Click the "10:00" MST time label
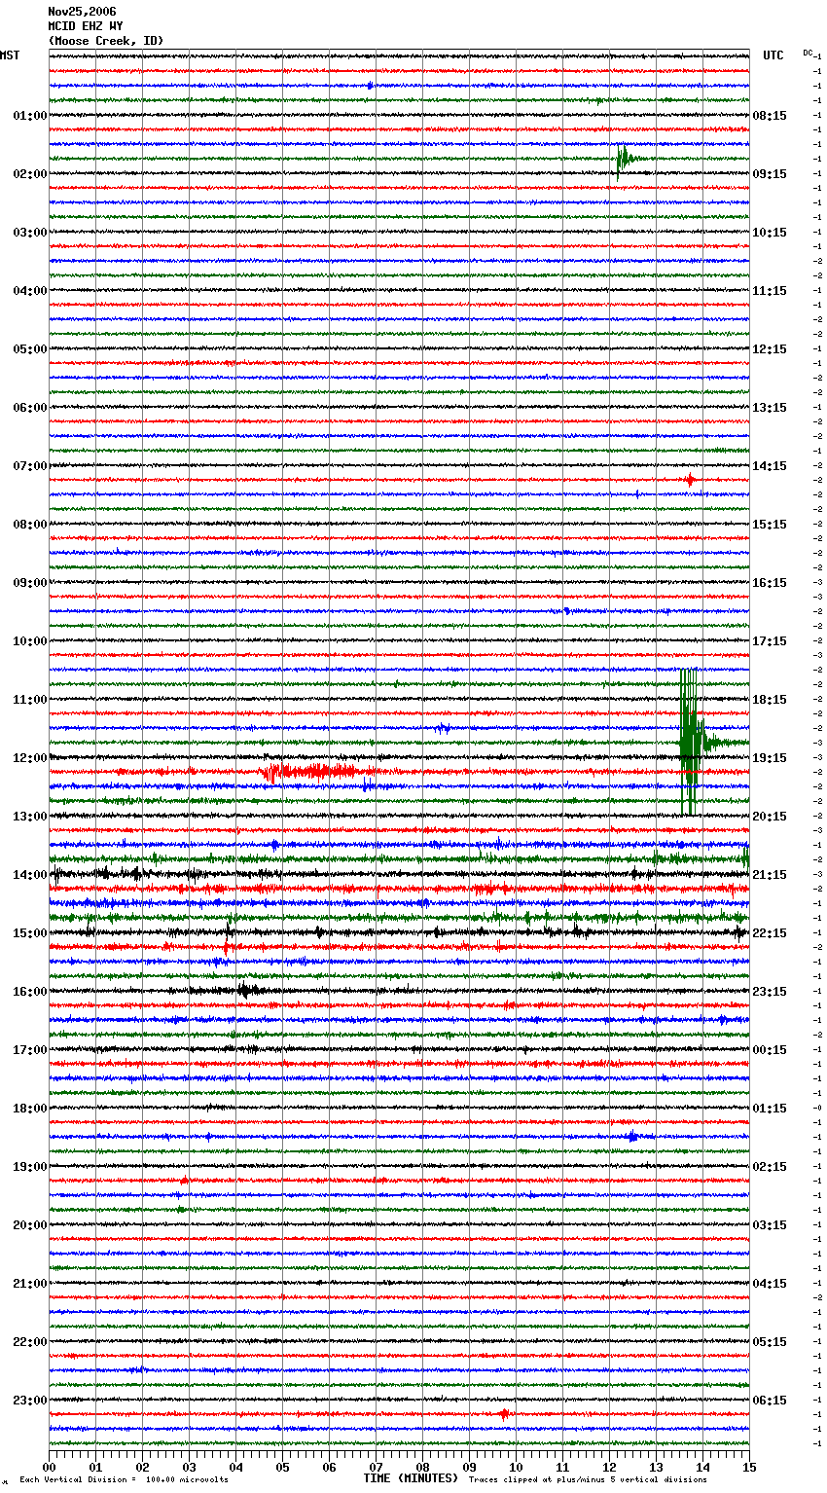The width and height of the screenshot is (827, 1493). 29,641
